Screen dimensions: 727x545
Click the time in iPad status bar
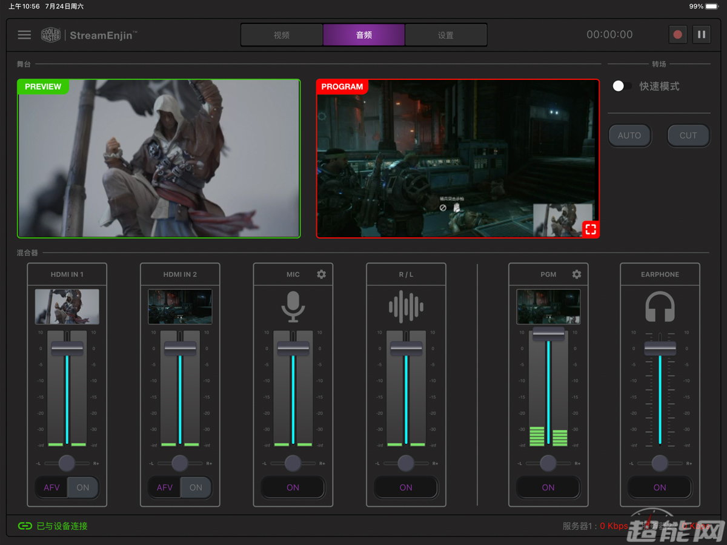click(x=24, y=6)
